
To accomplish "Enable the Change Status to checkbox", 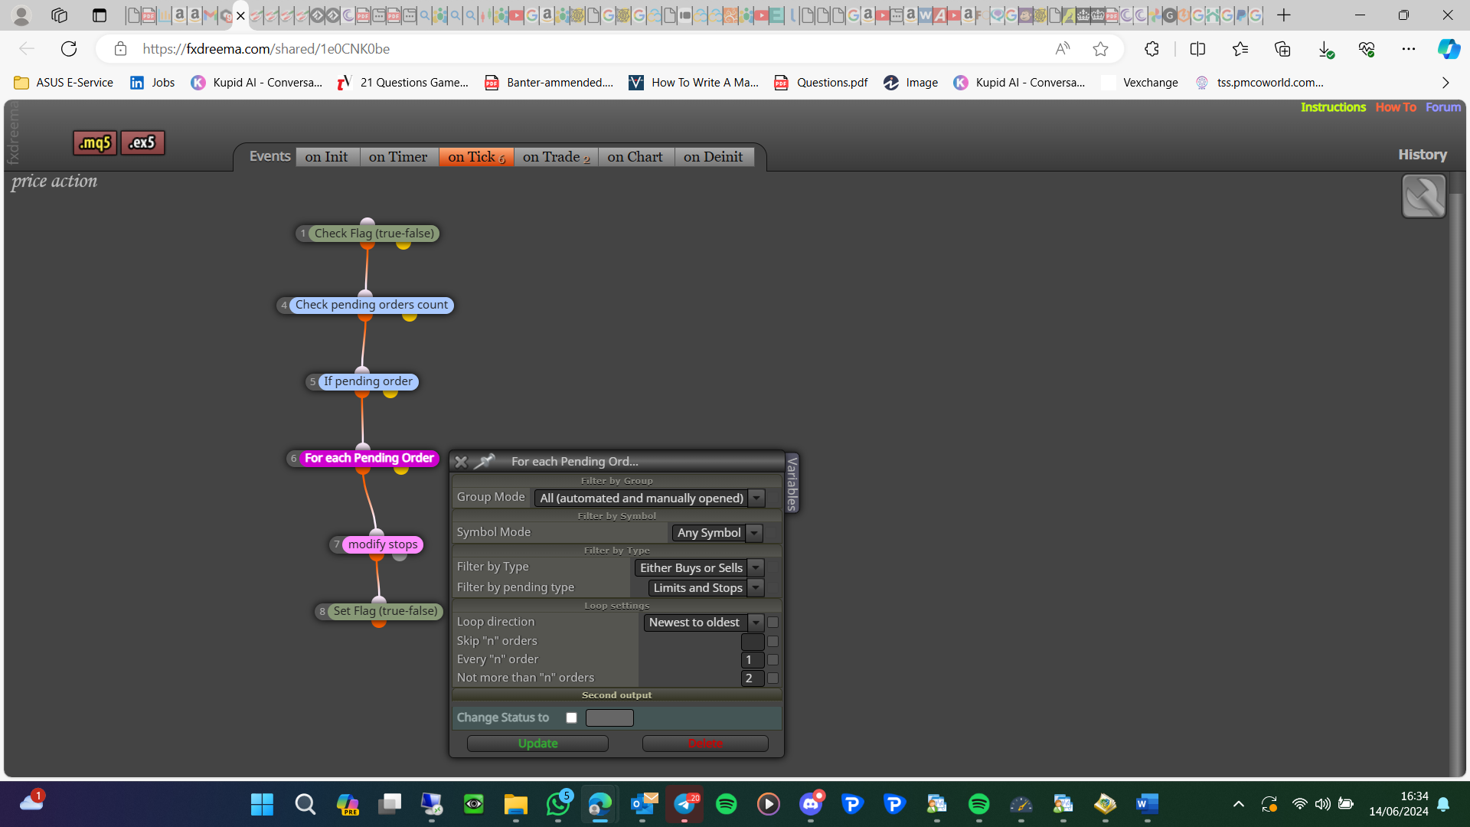I will click(571, 717).
